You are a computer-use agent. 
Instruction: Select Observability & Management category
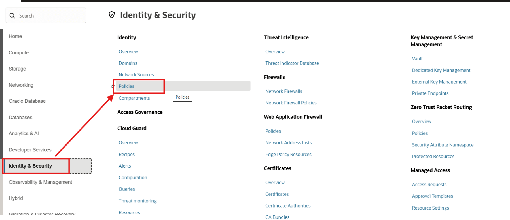tap(40, 182)
